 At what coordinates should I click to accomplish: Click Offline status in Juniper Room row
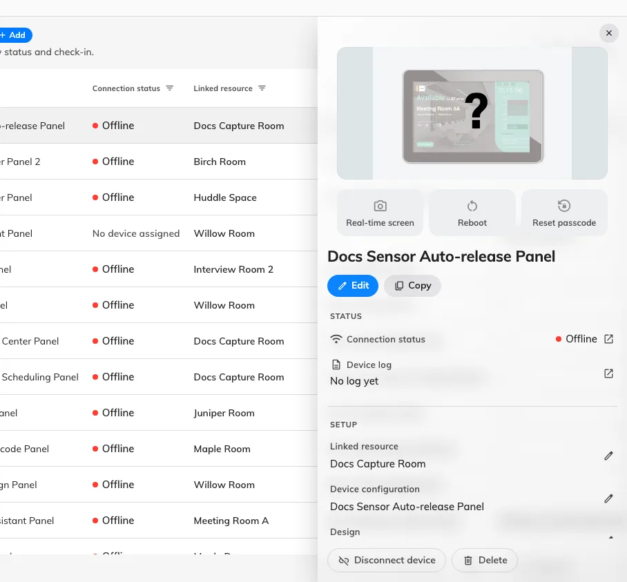point(113,413)
